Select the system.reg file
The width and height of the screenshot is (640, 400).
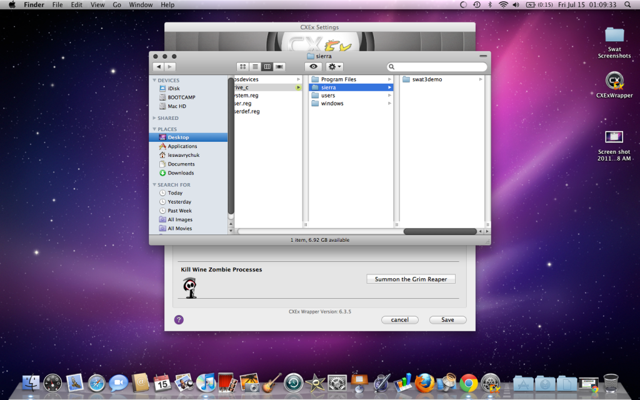tap(267, 96)
